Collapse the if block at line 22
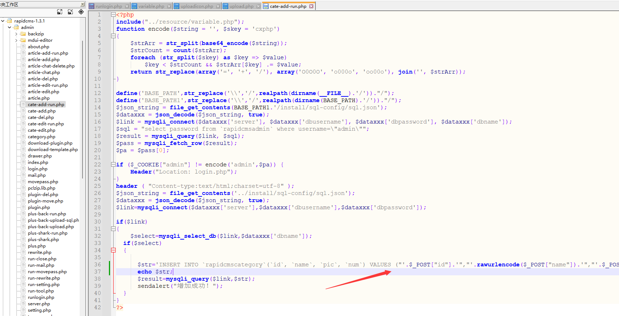 tap(113, 165)
